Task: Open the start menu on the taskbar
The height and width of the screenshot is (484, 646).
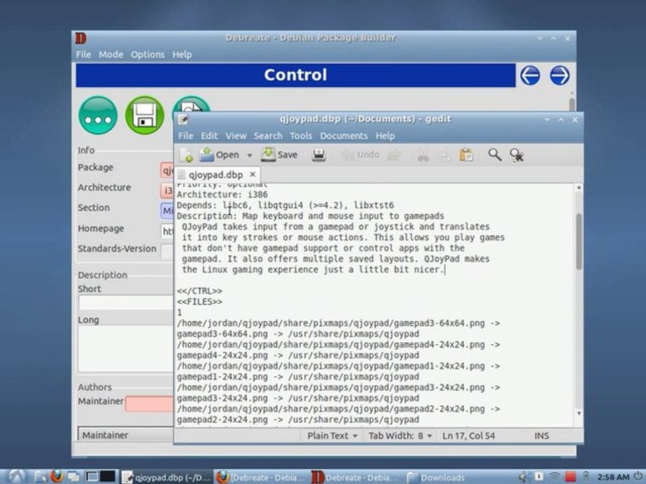Action: (17, 477)
